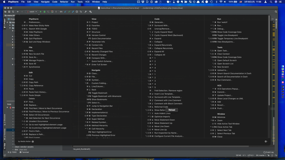This screenshot has width=285, height=160.
Task: Click the Settings wrench icon
Action: tap(85, 12)
